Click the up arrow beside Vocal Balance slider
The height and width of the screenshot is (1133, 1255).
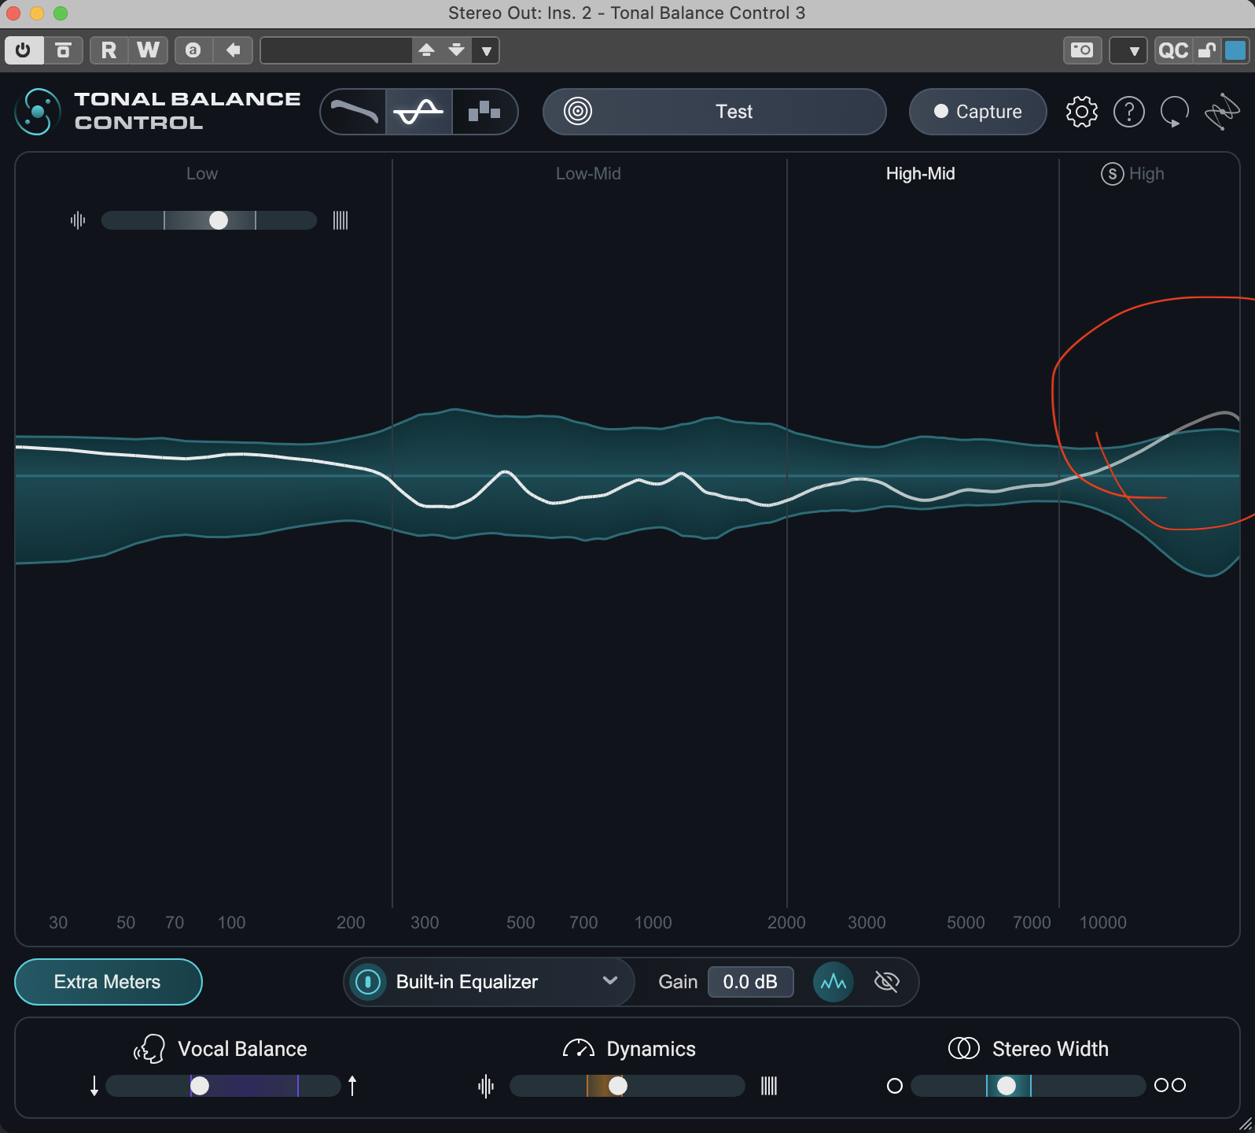[x=352, y=1086]
